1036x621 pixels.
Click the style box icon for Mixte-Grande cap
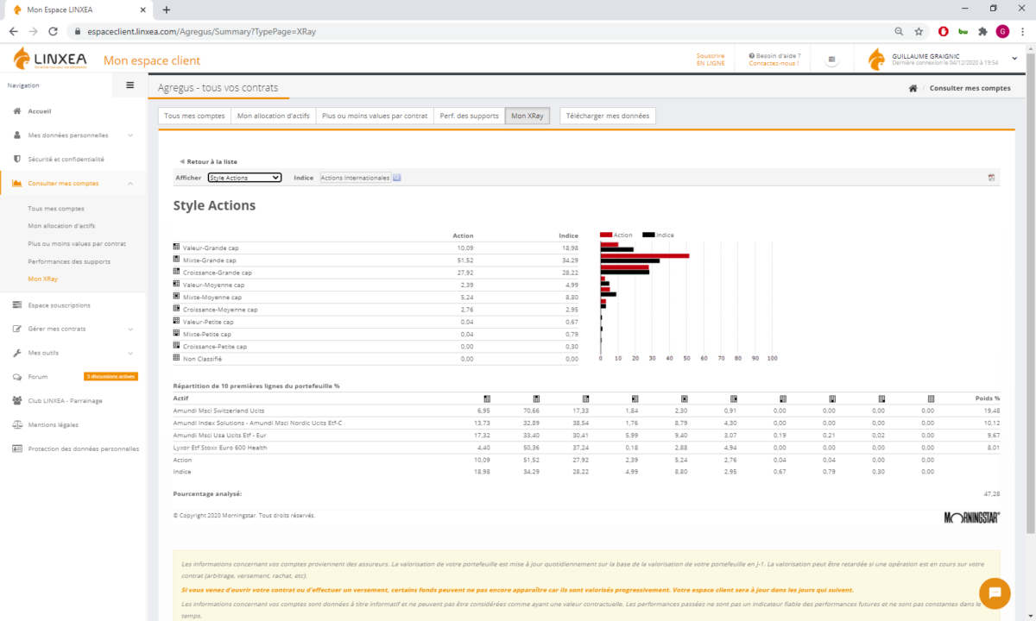[x=176, y=260]
